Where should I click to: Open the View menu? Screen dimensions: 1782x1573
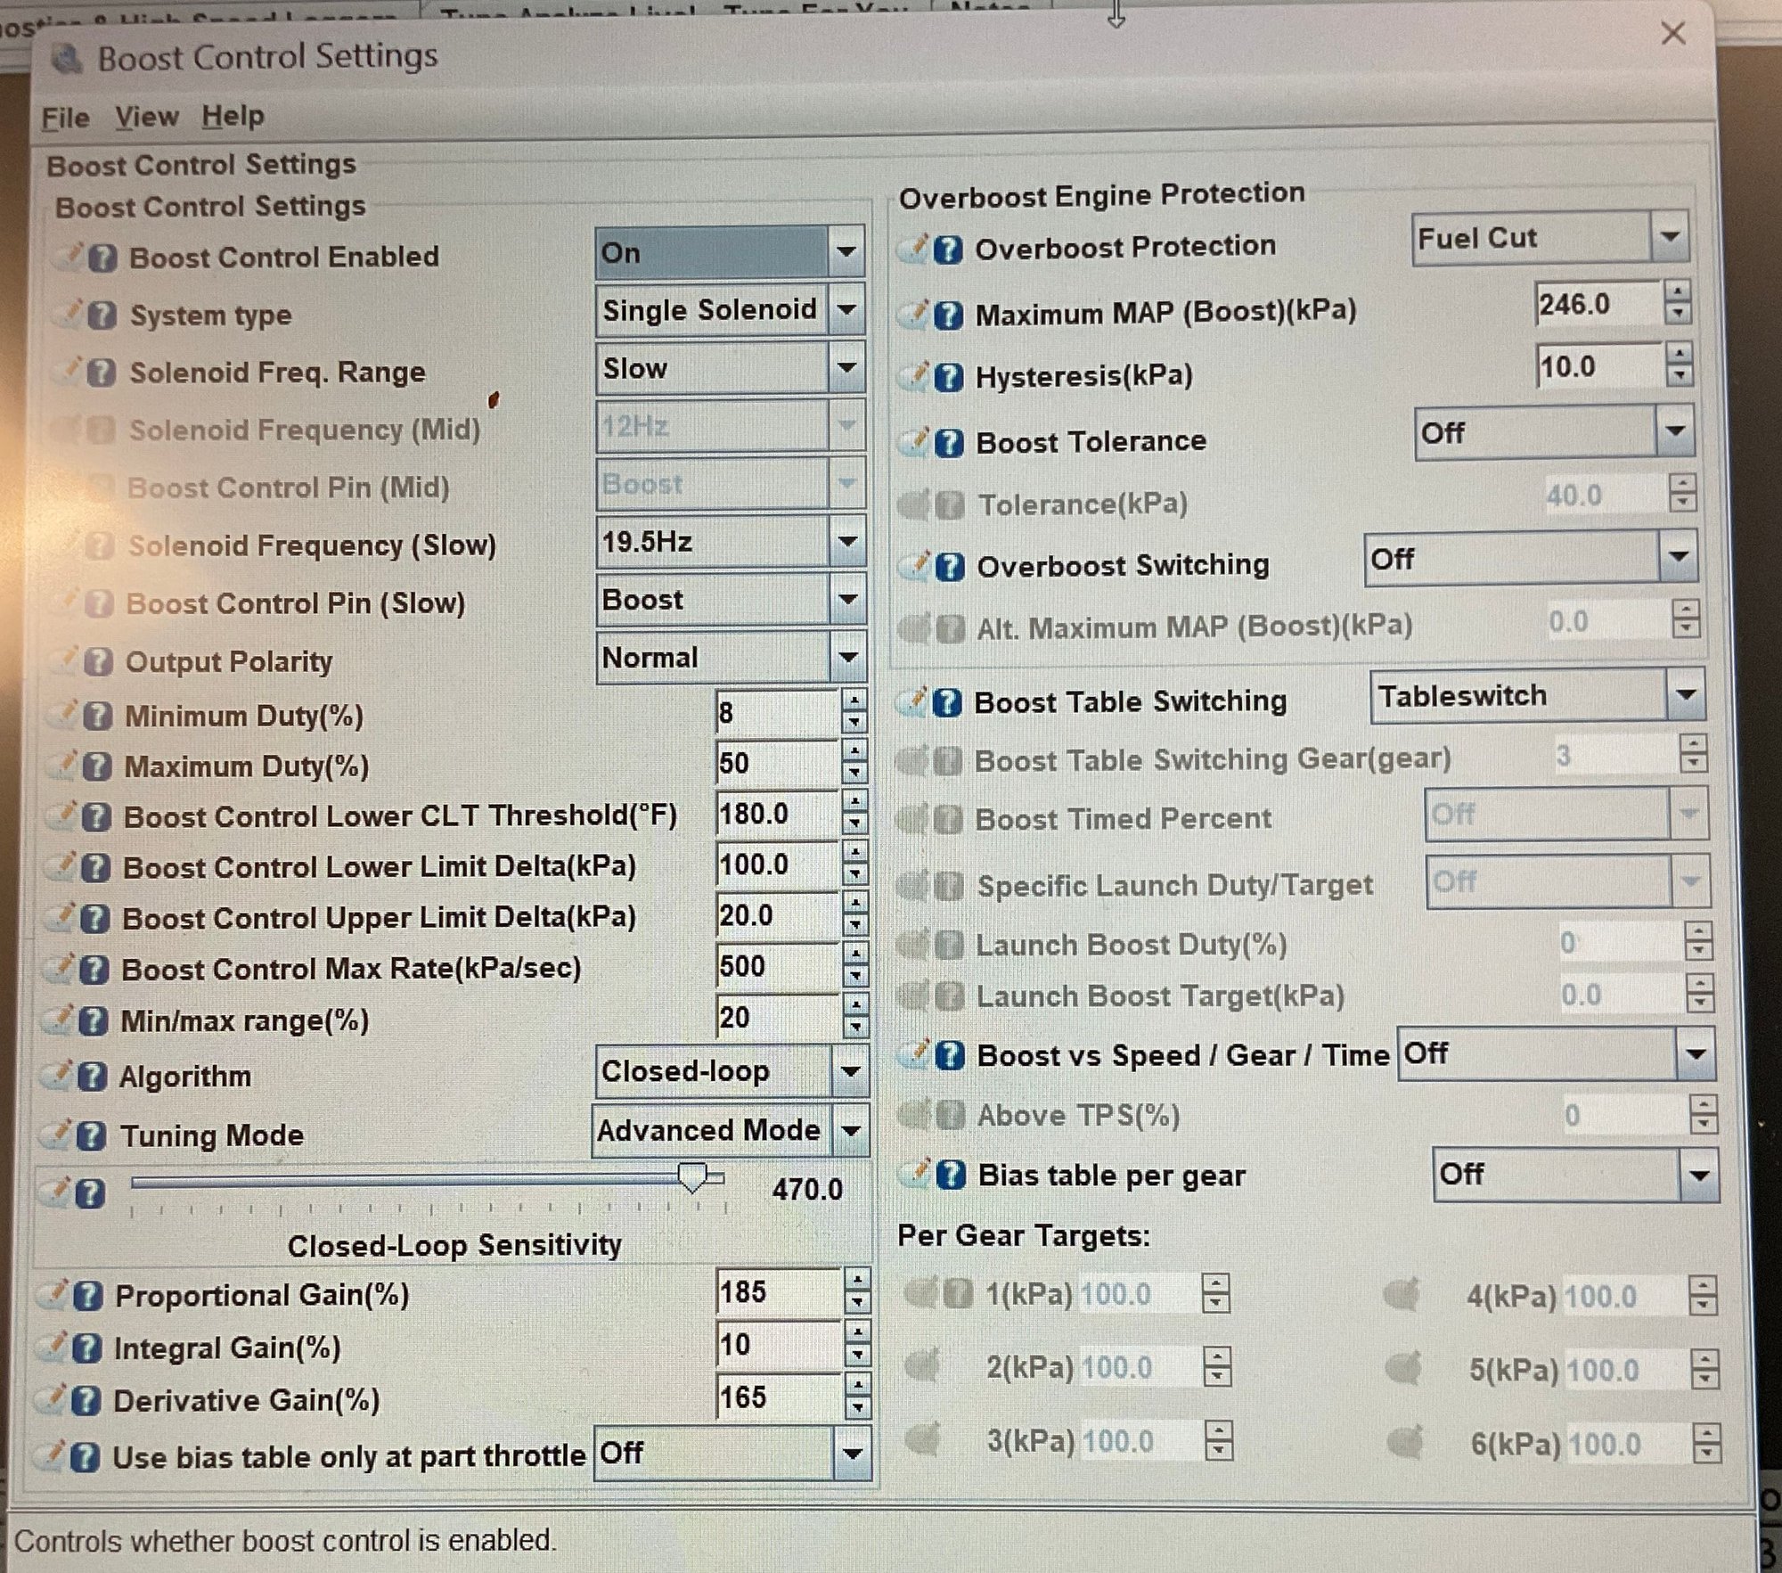[x=146, y=117]
